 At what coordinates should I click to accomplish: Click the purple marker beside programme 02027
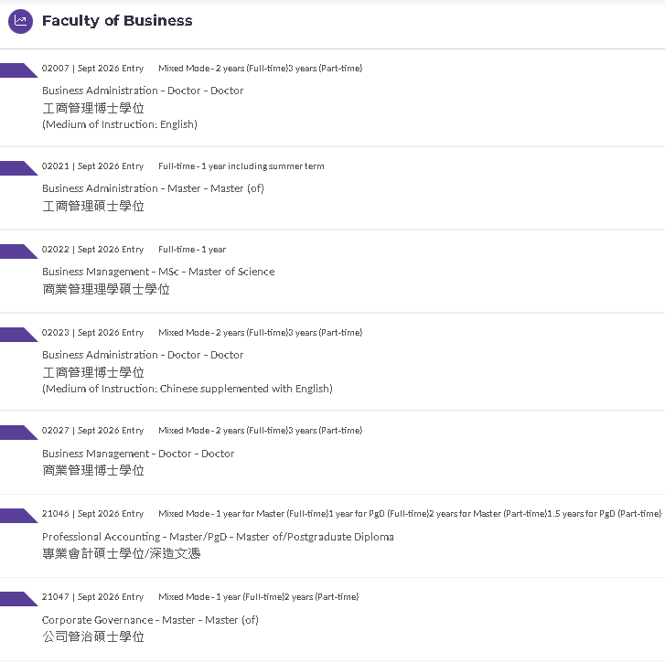tap(18, 433)
